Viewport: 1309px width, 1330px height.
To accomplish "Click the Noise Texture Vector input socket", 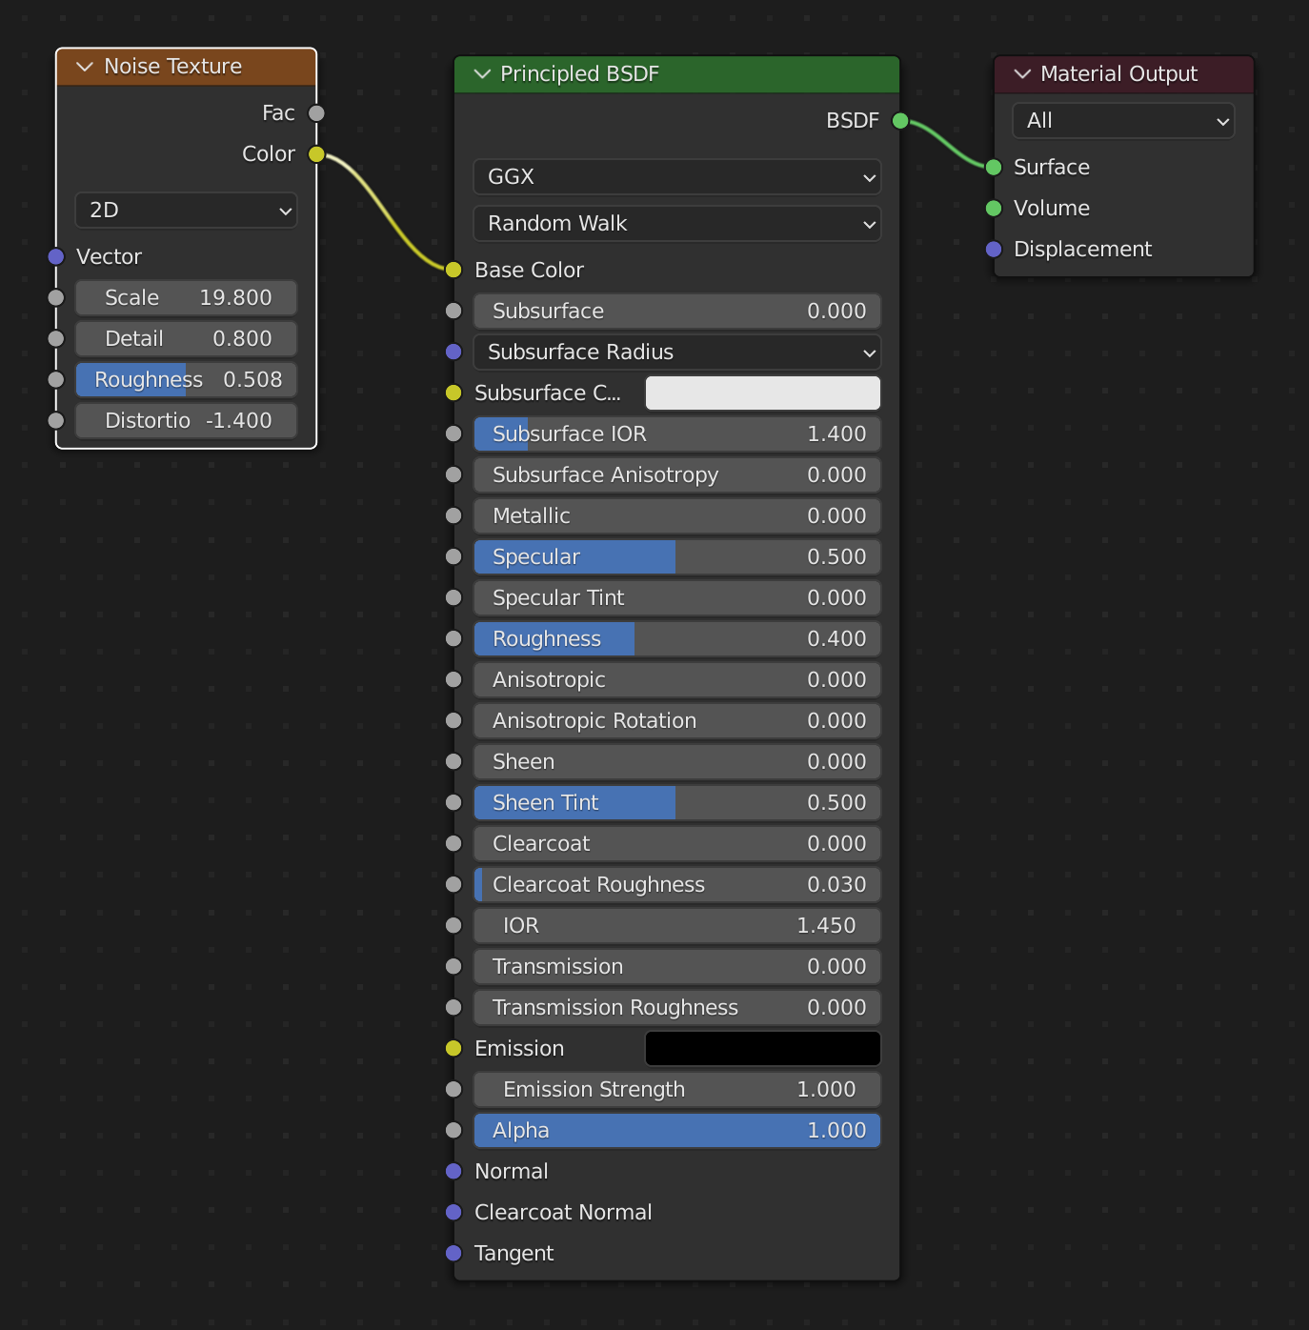I will pos(56,256).
